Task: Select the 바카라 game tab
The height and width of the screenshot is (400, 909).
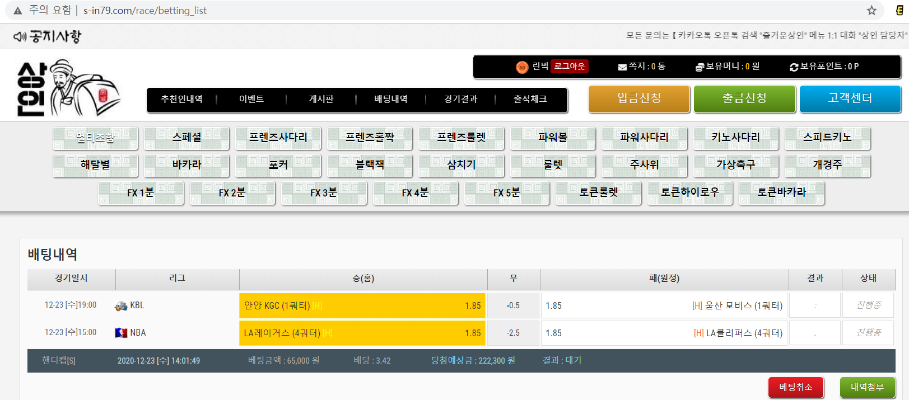Action: [187, 165]
